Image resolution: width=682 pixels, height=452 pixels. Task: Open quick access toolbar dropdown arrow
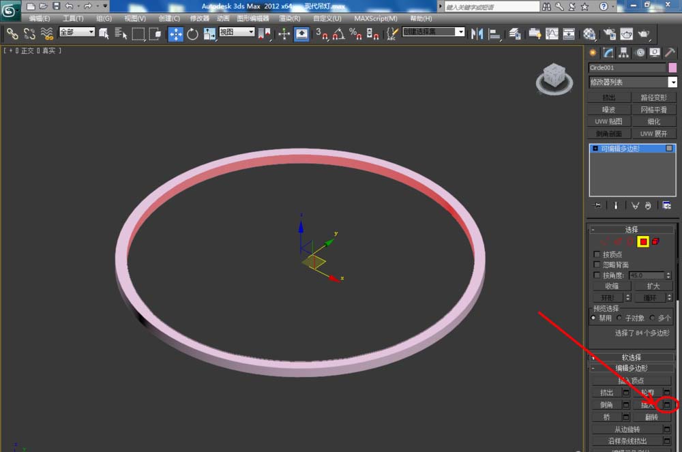[105, 6]
